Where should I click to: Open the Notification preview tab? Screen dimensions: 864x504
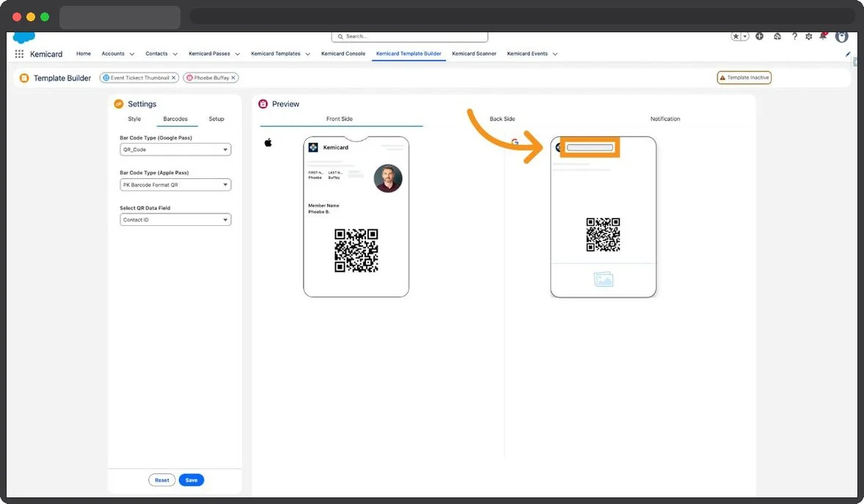coord(665,119)
